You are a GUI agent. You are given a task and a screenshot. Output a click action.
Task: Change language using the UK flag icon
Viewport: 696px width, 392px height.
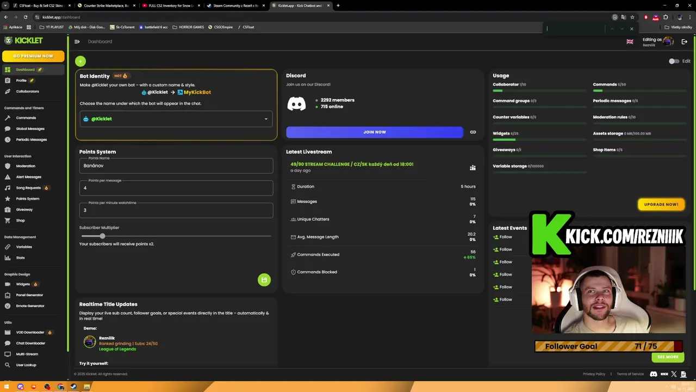(x=630, y=41)
